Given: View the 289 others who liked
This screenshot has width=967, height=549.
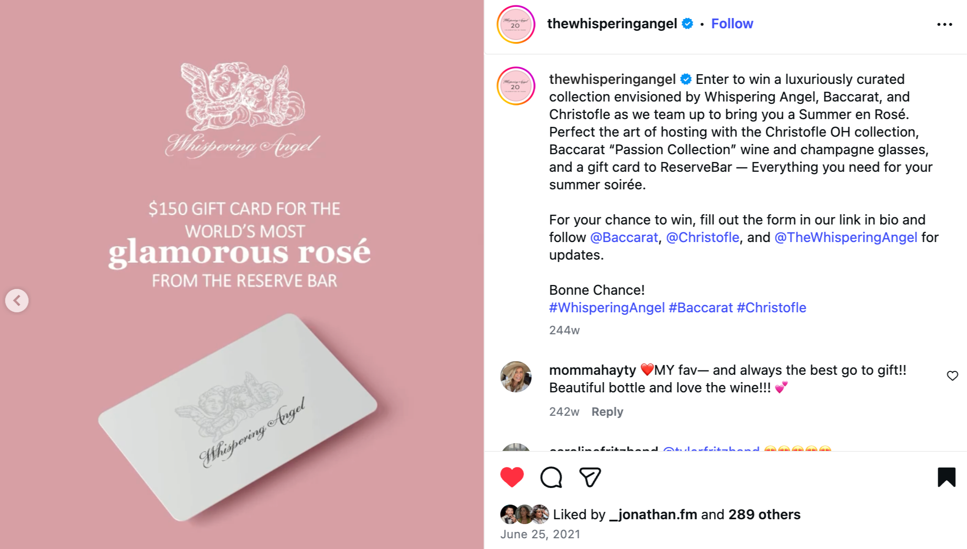Looking at the screenshot, I should click(x=764, y=514).
